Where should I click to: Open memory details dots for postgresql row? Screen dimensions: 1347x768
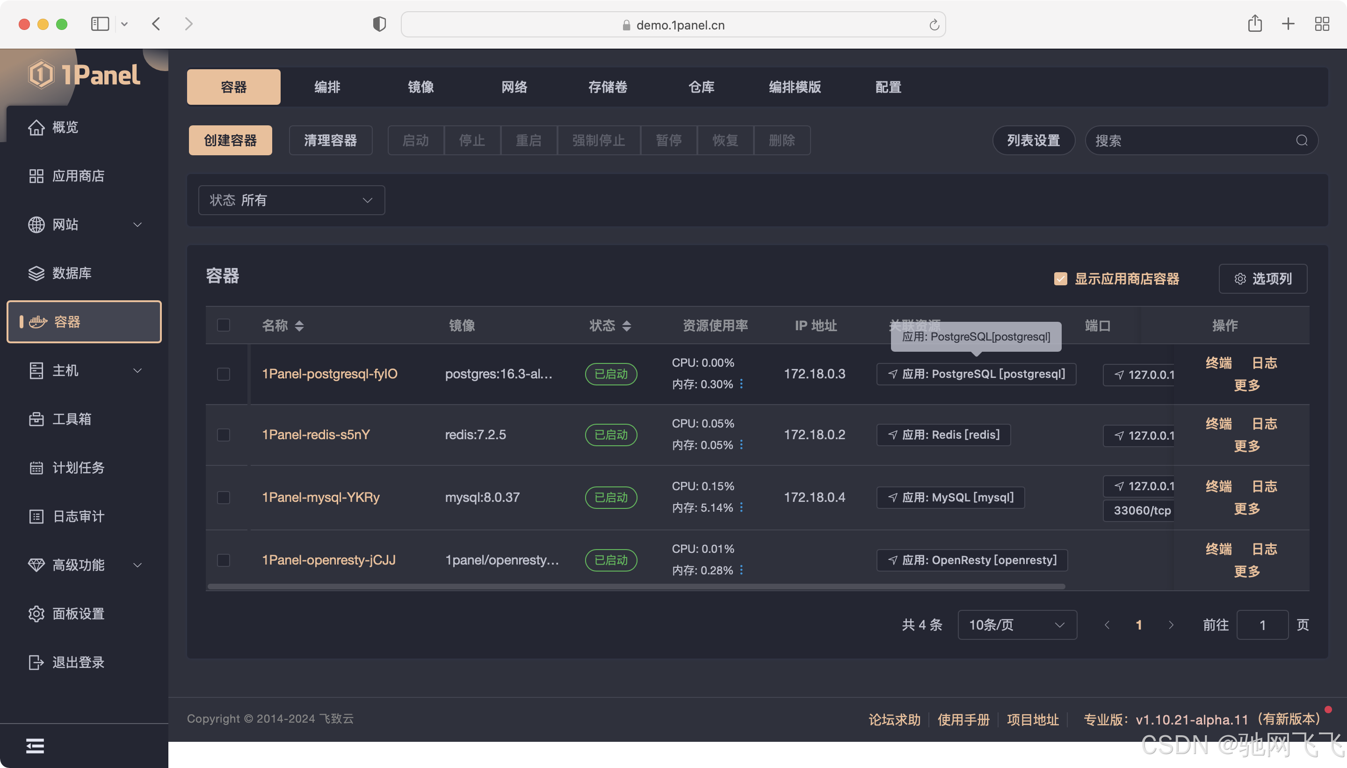pos(741,384)
